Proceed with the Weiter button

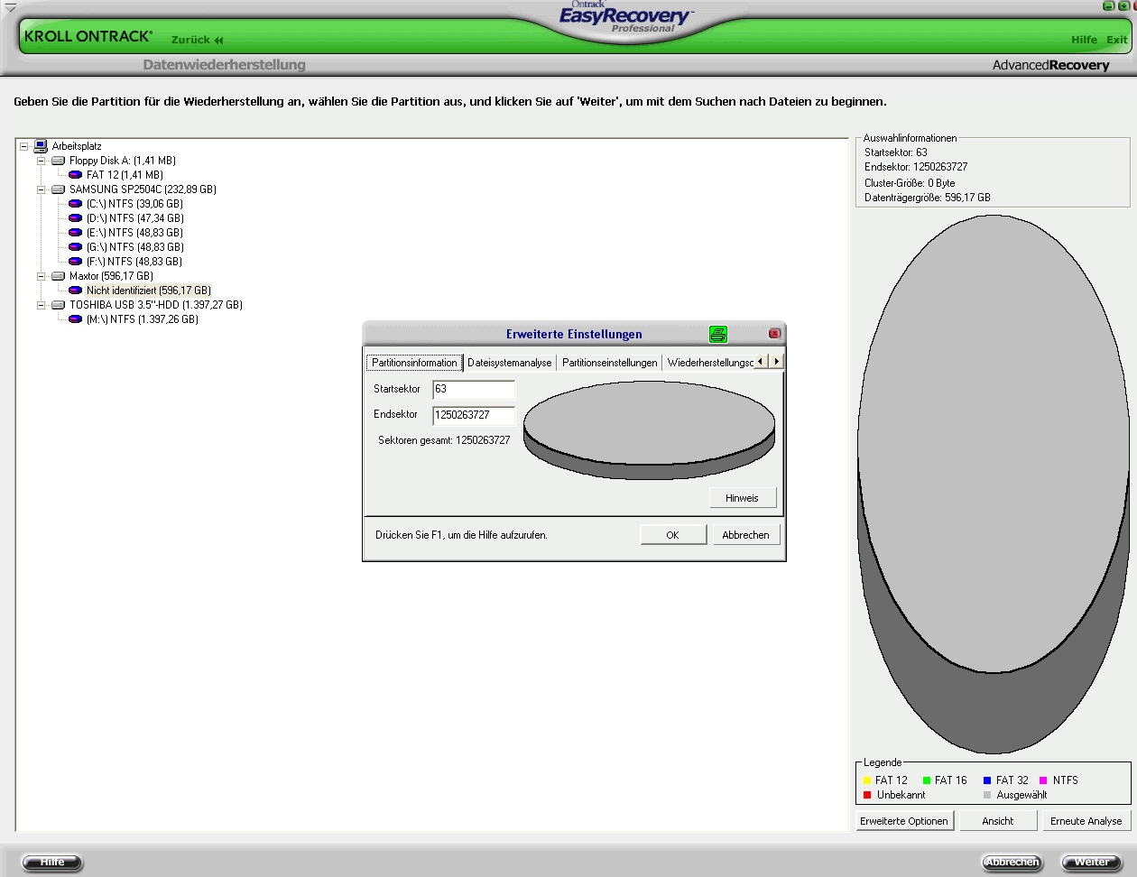[1092, 863]
